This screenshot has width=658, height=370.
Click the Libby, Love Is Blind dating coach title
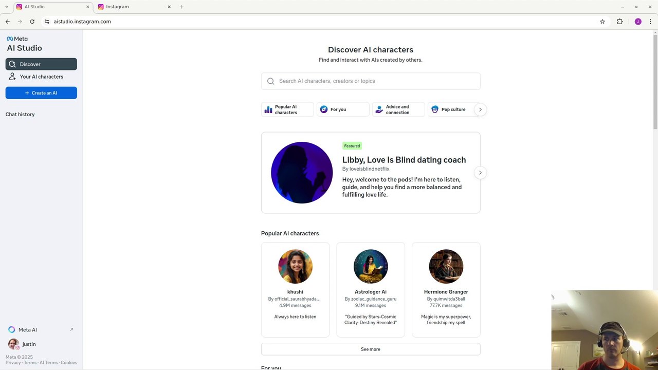[404, 160]
